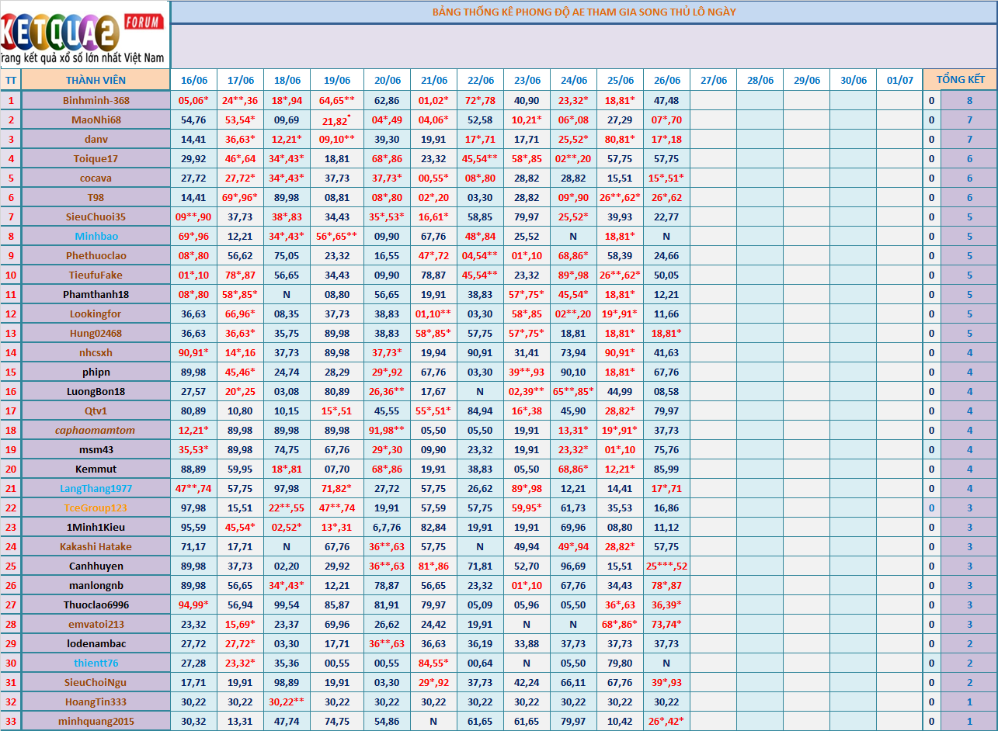This screenshot has height=731, width=998.
Task: Click member name danv
Action: [96, 139]
